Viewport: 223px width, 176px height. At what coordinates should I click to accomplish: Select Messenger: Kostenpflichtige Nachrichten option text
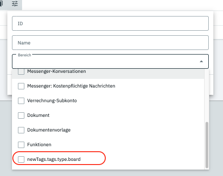click(71, 86)
